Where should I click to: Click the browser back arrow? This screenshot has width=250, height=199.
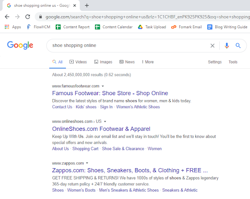pyautogui.click(x=7, y=17)
